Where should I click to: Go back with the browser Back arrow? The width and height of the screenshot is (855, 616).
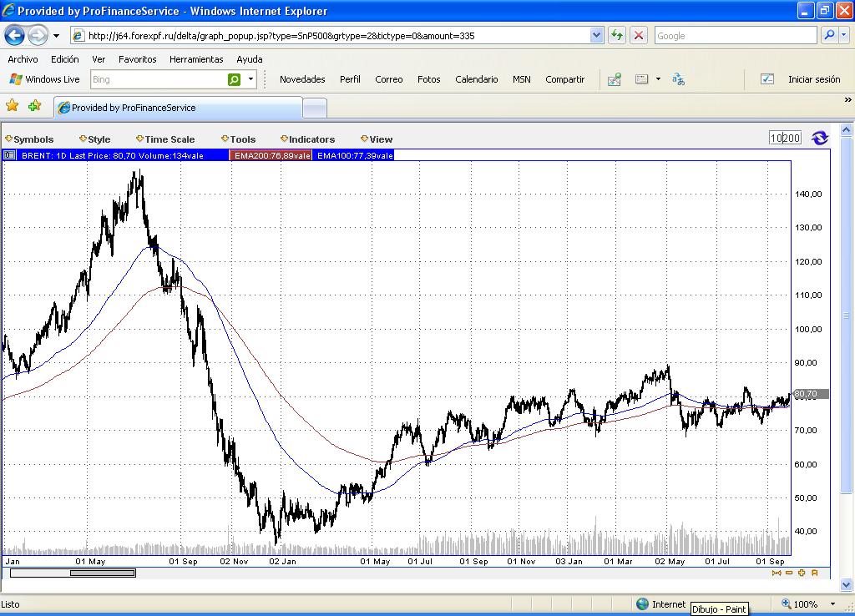[x=15, y=36]
